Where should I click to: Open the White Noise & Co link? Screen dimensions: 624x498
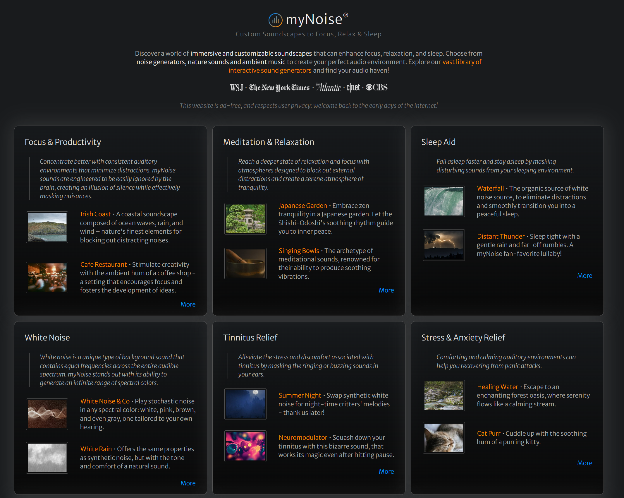[105, 401]
